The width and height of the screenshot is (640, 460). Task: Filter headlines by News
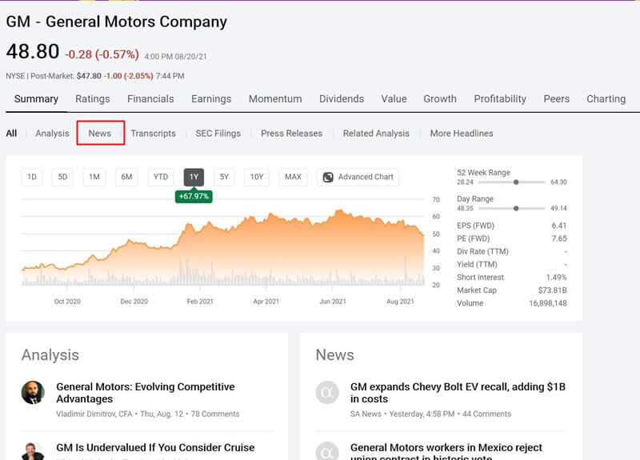pos(100,133)
